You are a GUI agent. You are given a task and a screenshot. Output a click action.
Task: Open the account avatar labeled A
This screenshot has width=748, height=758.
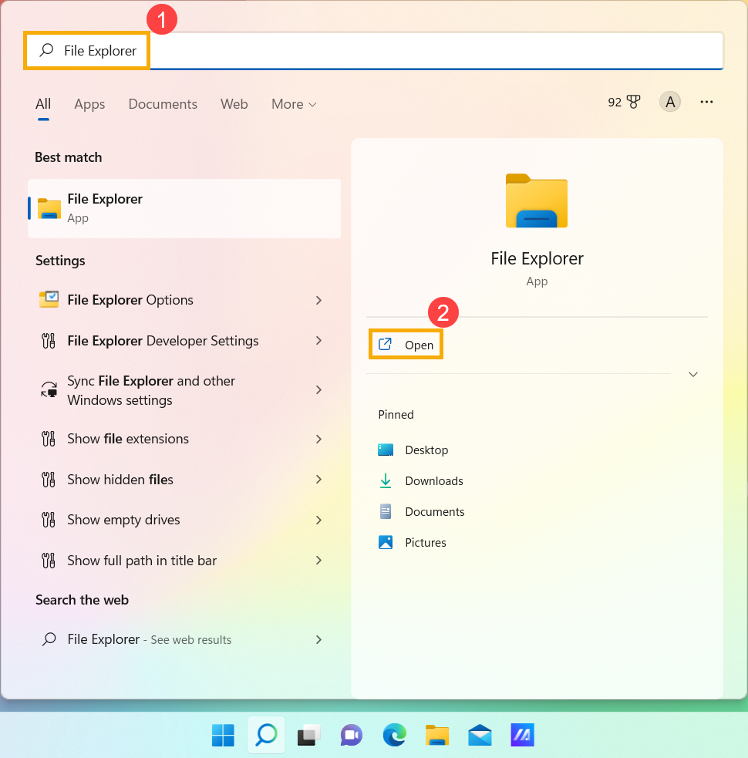coord(669,102)
